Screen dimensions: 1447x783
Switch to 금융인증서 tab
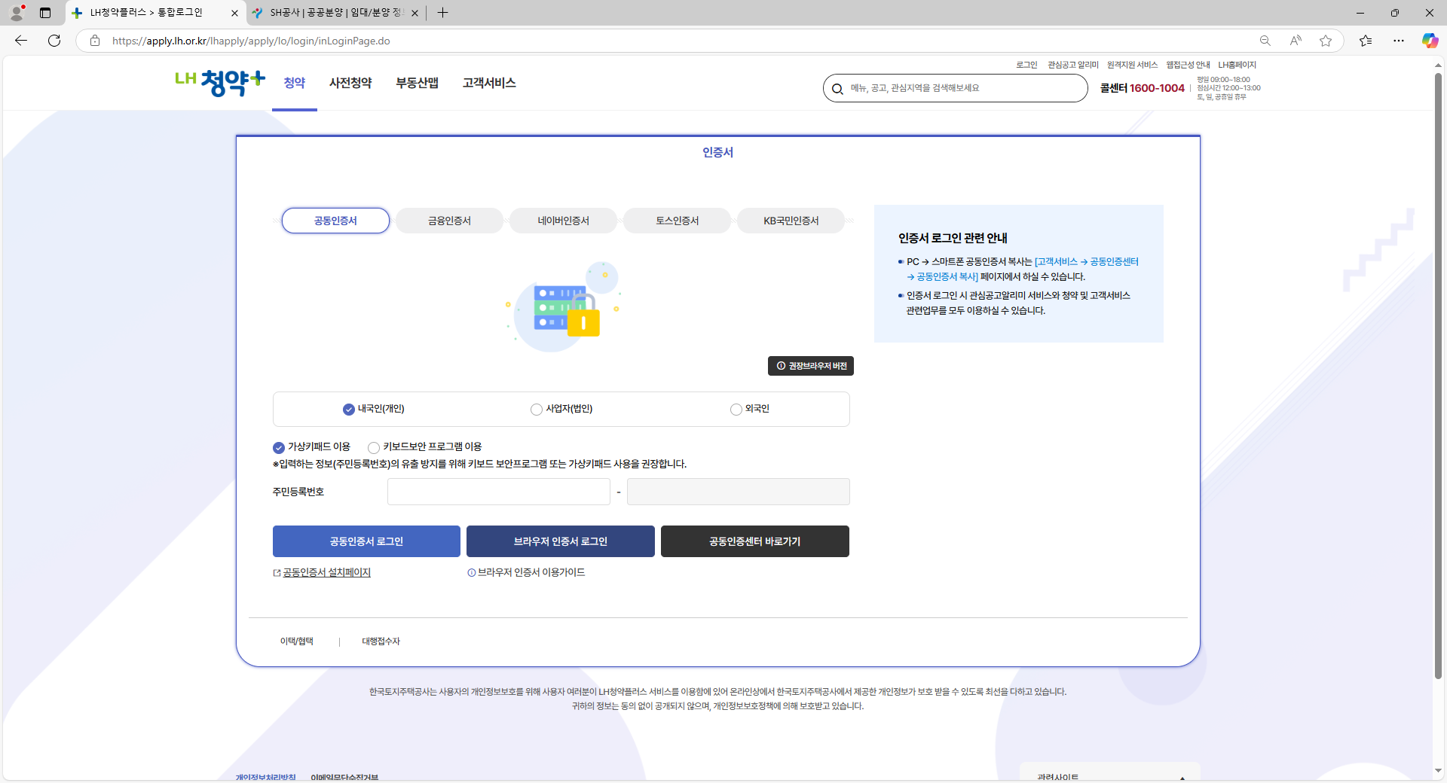[449, 221]
